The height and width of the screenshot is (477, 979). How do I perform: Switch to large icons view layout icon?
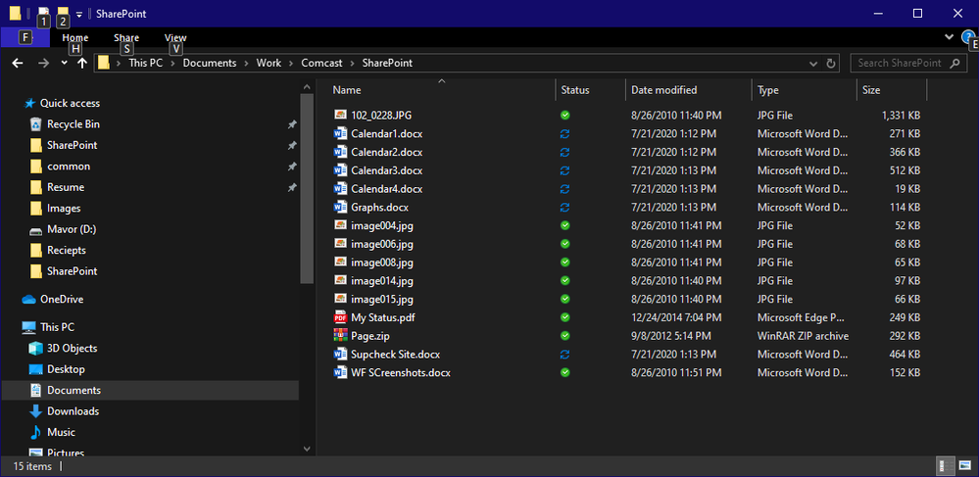click(x=964, y=466)
